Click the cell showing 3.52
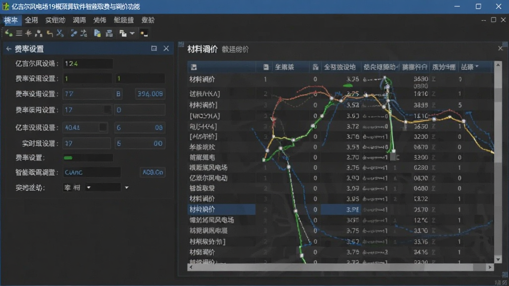Image resolution: width=509 pixels, height=286 pixels. point(352,105)
